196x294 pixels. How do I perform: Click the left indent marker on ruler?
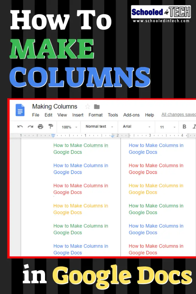coord(53,136)
